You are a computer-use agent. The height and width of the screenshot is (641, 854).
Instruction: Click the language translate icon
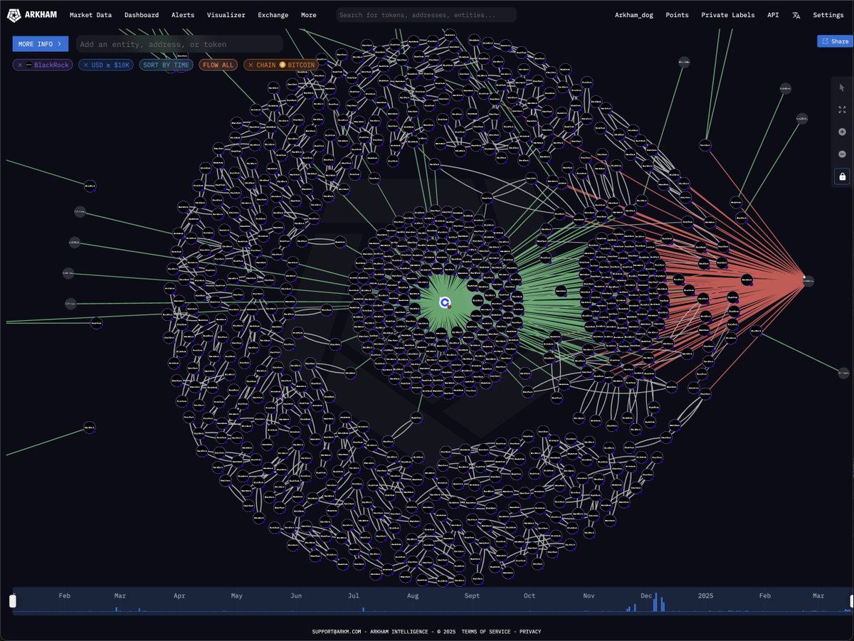coord(796,15)
